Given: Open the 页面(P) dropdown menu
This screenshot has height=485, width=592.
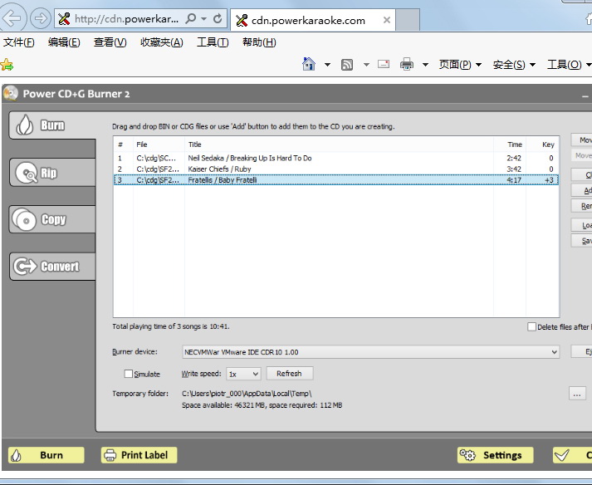Looking at the screenshot, I should click(x=460, y=65).
